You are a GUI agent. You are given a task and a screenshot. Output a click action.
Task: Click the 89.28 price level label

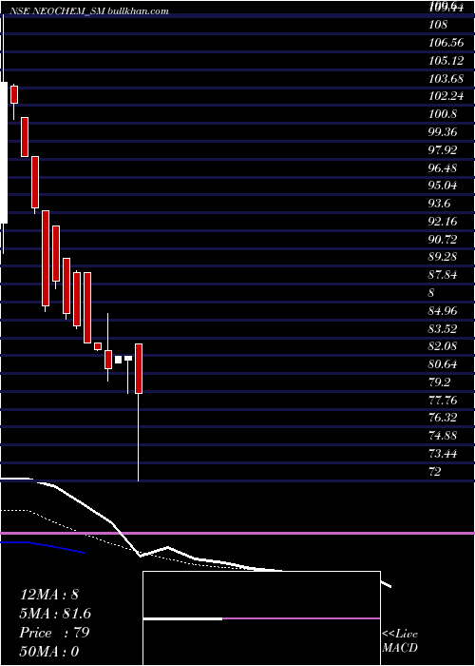pyautogui.click(x=443, y=257)
